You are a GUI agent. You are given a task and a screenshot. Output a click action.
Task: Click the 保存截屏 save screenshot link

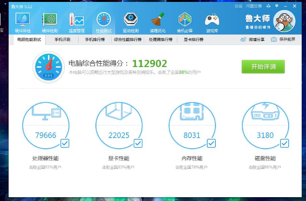point(287,39)
